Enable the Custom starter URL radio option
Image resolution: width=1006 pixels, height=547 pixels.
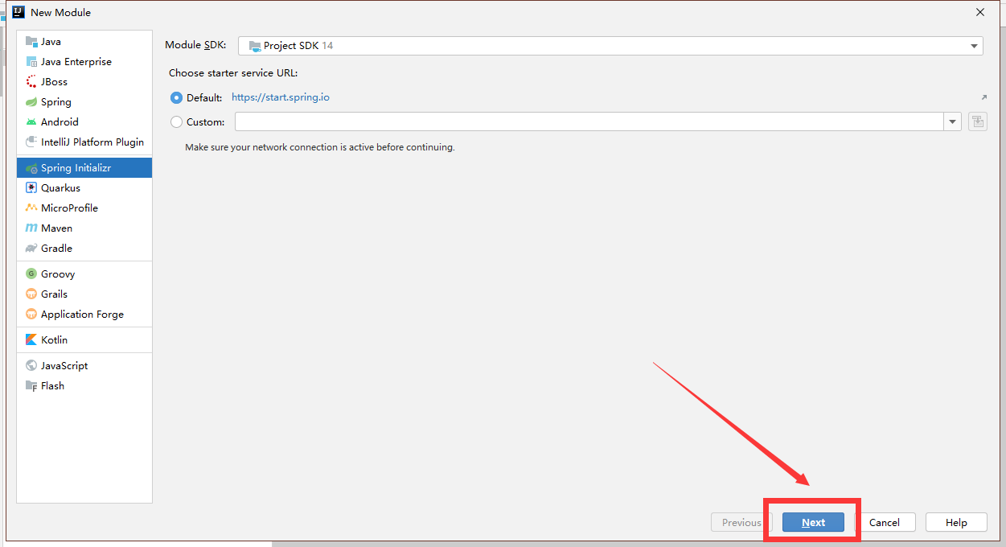click(x=177, y=122)
